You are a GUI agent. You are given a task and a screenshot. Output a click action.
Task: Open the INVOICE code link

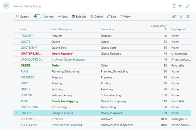coord(26,113)
